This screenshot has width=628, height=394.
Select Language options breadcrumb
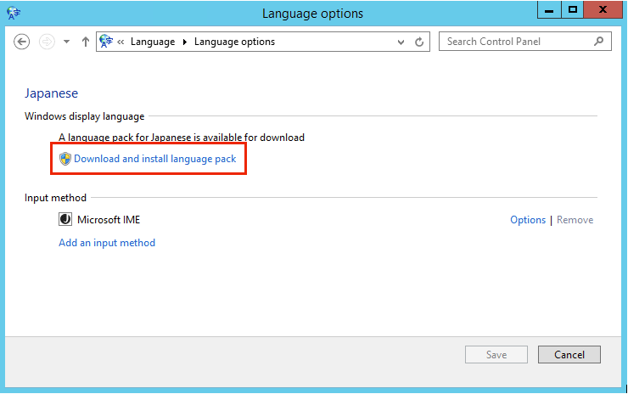coord(234,42)
